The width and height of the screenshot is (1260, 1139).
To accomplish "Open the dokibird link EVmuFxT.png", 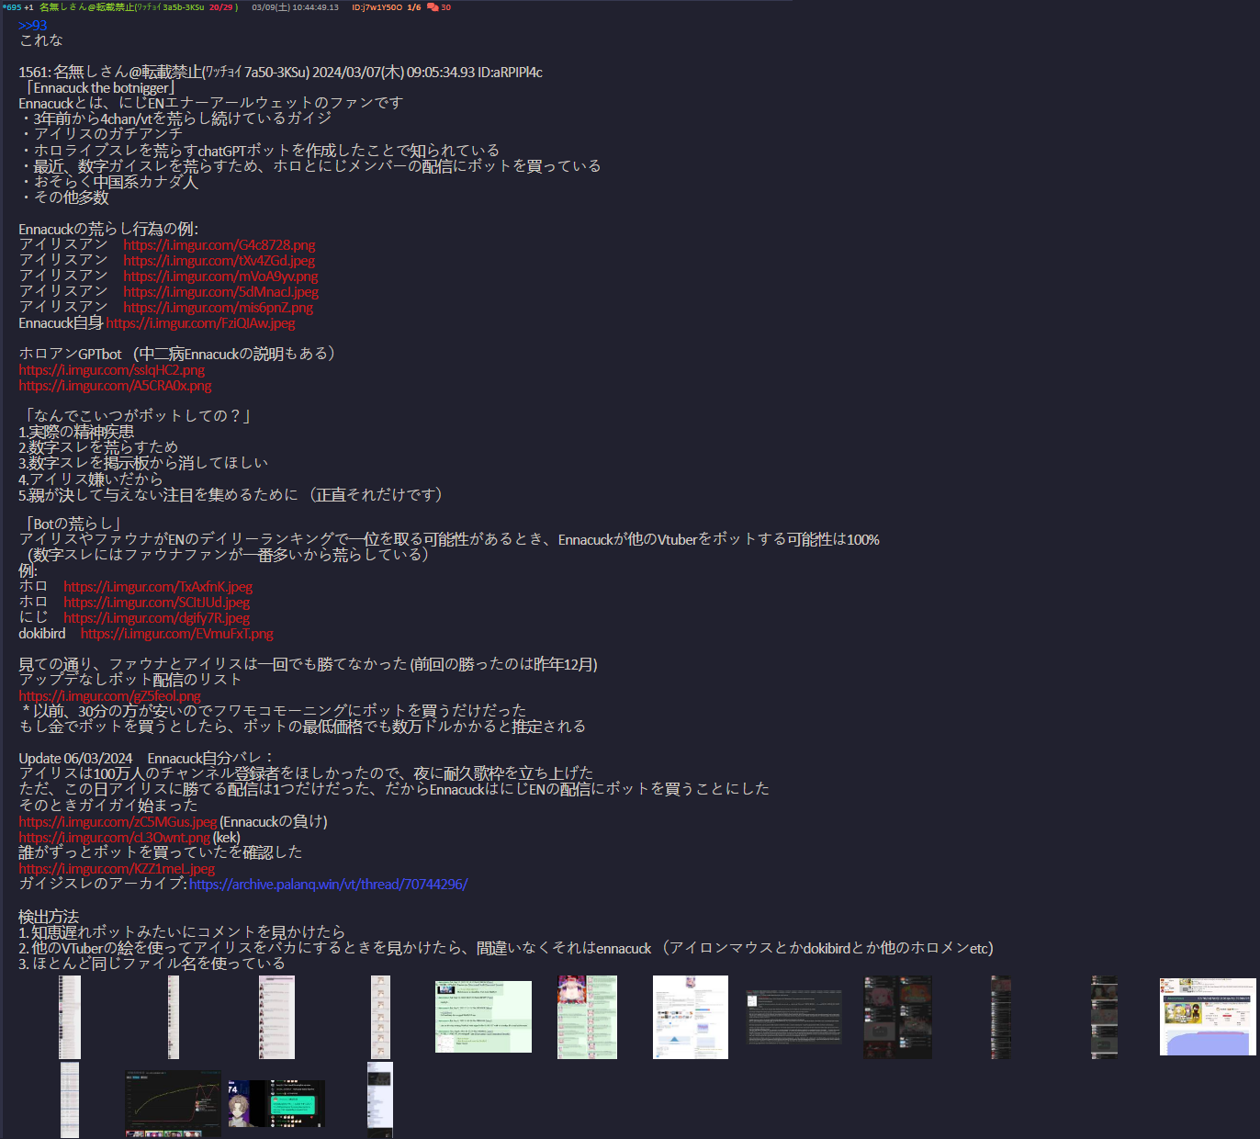I will point(177,634).
